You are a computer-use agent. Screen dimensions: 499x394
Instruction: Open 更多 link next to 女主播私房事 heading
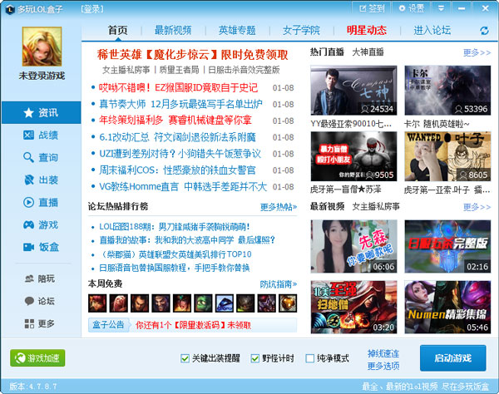(477, 207)
